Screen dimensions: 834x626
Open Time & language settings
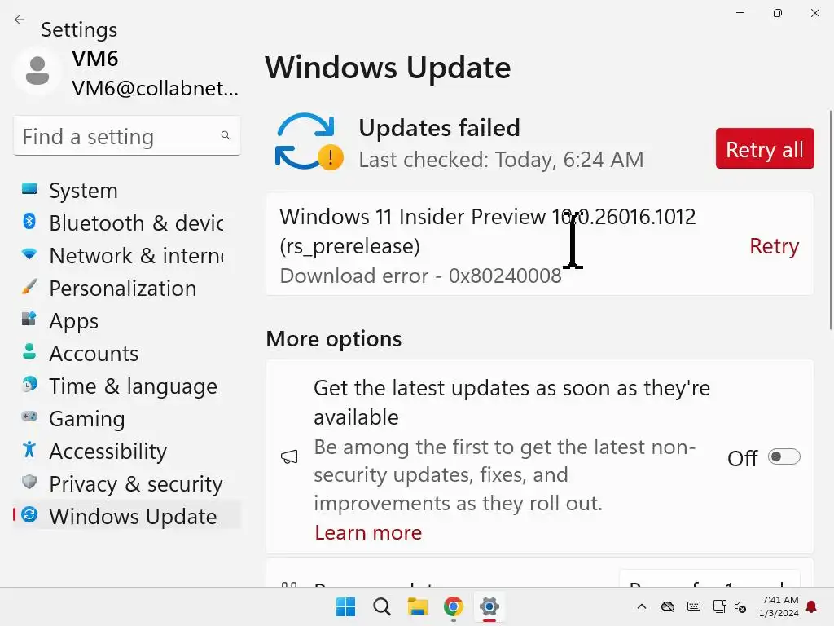[127, 386]
